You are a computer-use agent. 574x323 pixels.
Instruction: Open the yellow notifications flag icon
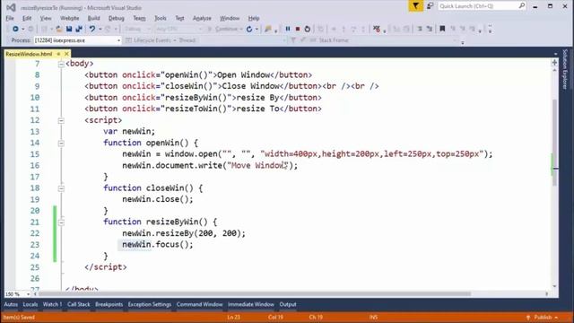point(415,6)
